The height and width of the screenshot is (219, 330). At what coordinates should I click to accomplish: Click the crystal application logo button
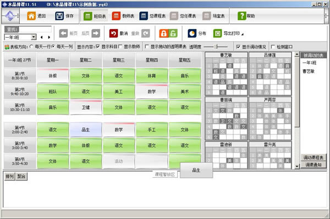tap(10, 16)
